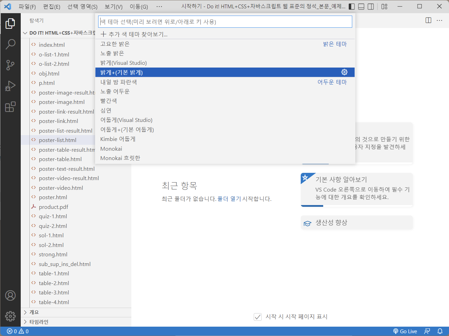This screenshot has height=336, width=449.
Task: Click the 폴더 열기 link
Action: click(229, 199)
